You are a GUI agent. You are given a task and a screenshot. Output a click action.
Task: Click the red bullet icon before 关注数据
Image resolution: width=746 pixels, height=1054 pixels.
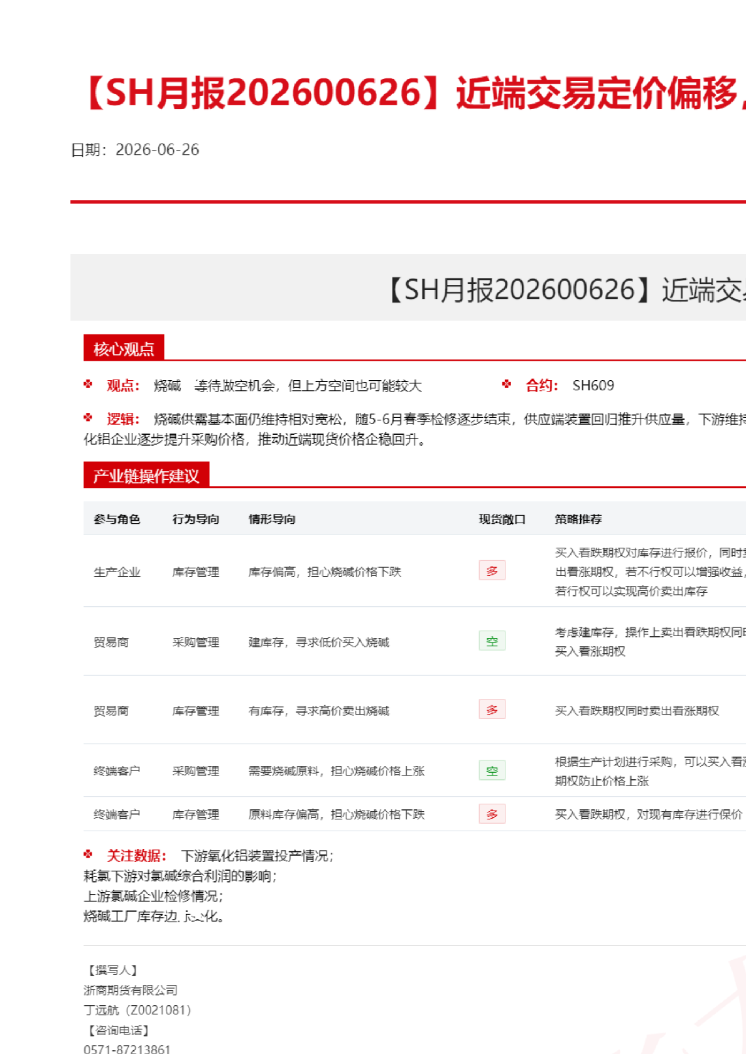click(88, 854)
